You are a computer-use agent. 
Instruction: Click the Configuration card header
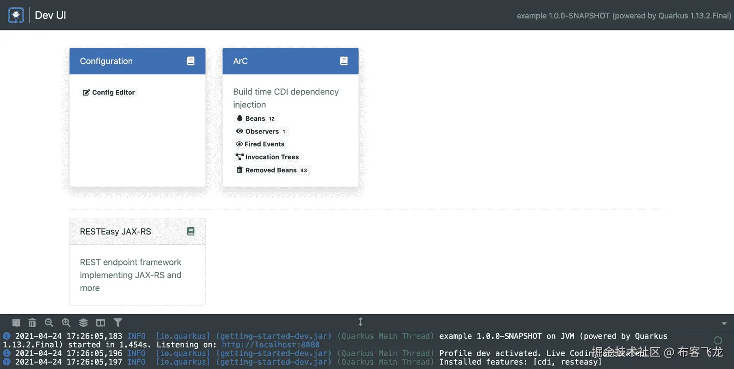click(137, 61)
